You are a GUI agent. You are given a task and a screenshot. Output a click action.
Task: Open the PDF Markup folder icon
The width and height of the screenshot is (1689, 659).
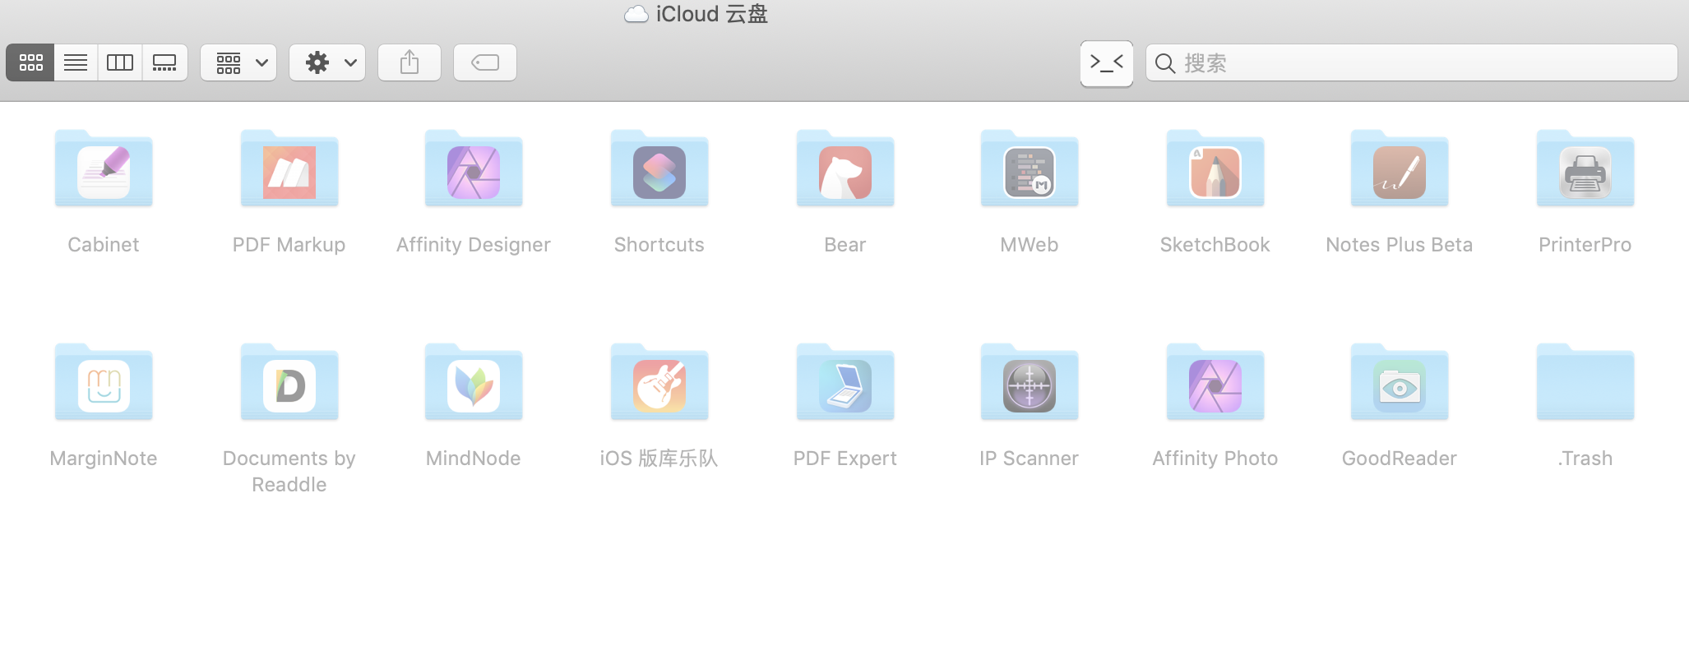pos(289,168)
